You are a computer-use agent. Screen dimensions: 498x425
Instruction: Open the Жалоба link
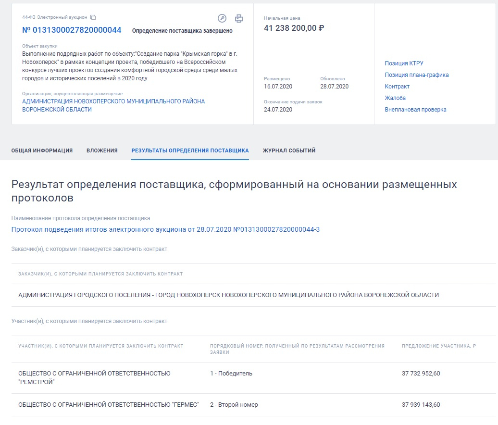point(395,98)
